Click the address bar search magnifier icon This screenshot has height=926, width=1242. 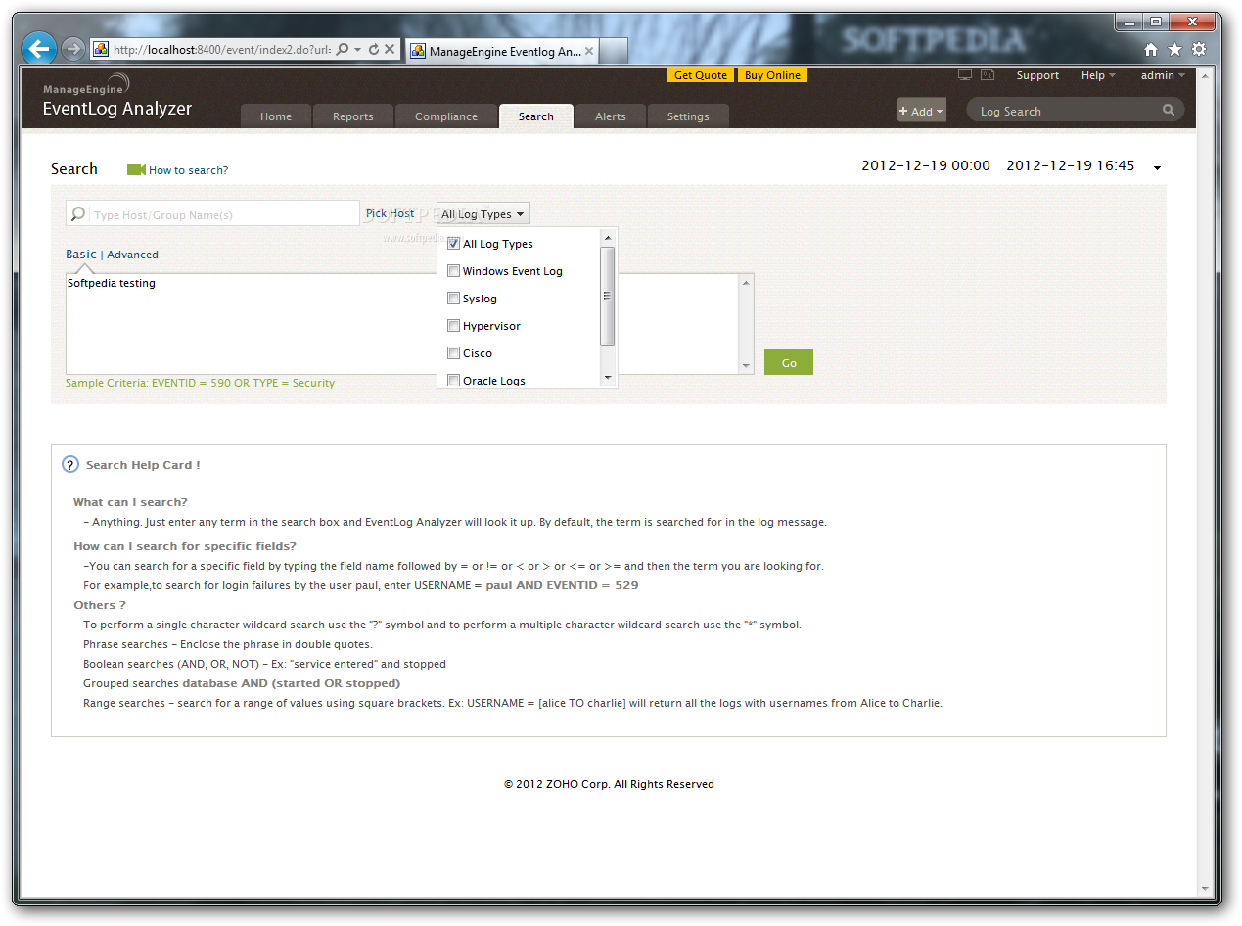coord(342,49)
